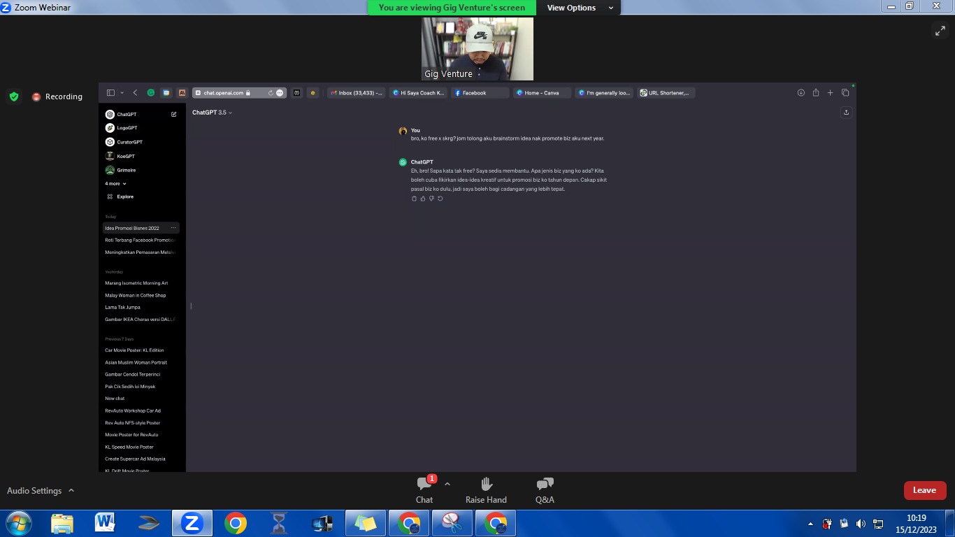The height and width of the screenshot is (537, 955).
Task: Click the volume speaker icon in the system tray
Action: pos(861,524)
